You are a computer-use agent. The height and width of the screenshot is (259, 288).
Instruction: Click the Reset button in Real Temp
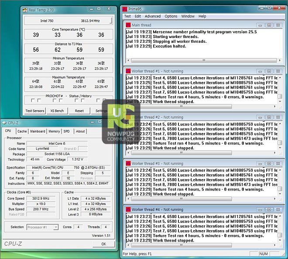79,111
